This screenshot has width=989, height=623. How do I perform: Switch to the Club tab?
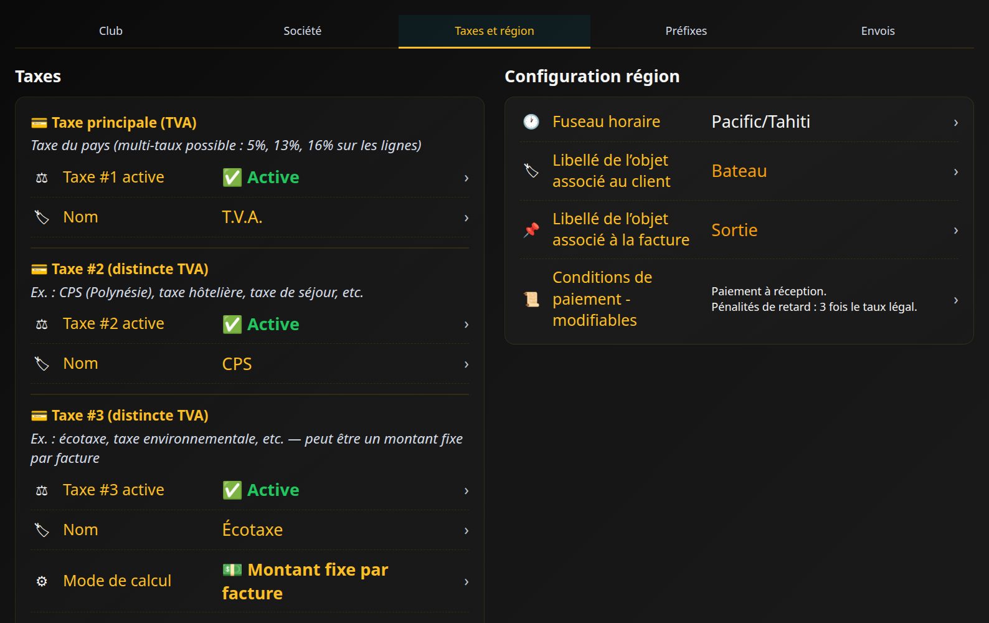(x=111, y=31)
